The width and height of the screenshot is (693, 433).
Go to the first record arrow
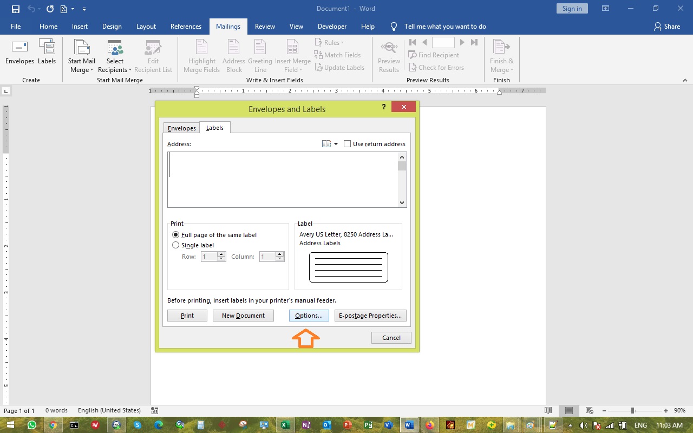(413, 42)
